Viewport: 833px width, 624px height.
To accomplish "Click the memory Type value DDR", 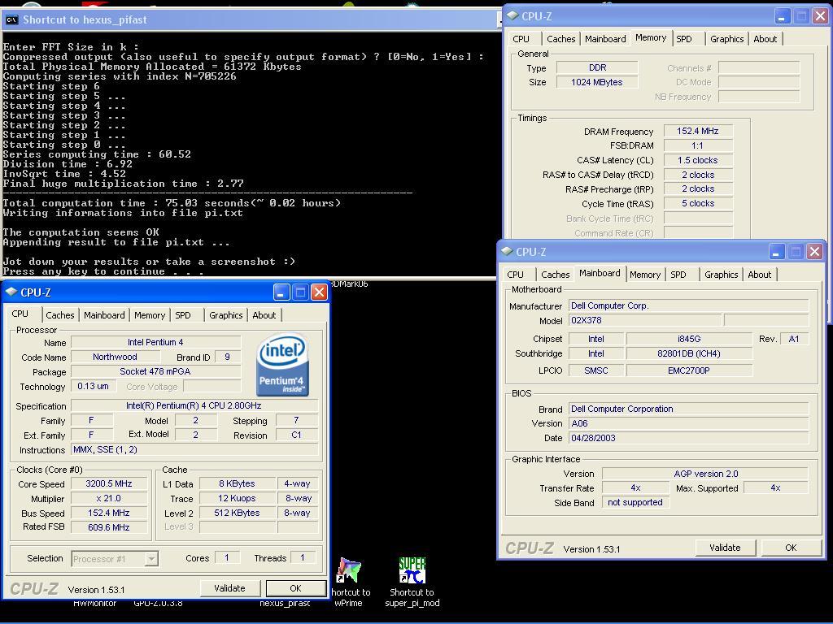I will coord(596,67).
